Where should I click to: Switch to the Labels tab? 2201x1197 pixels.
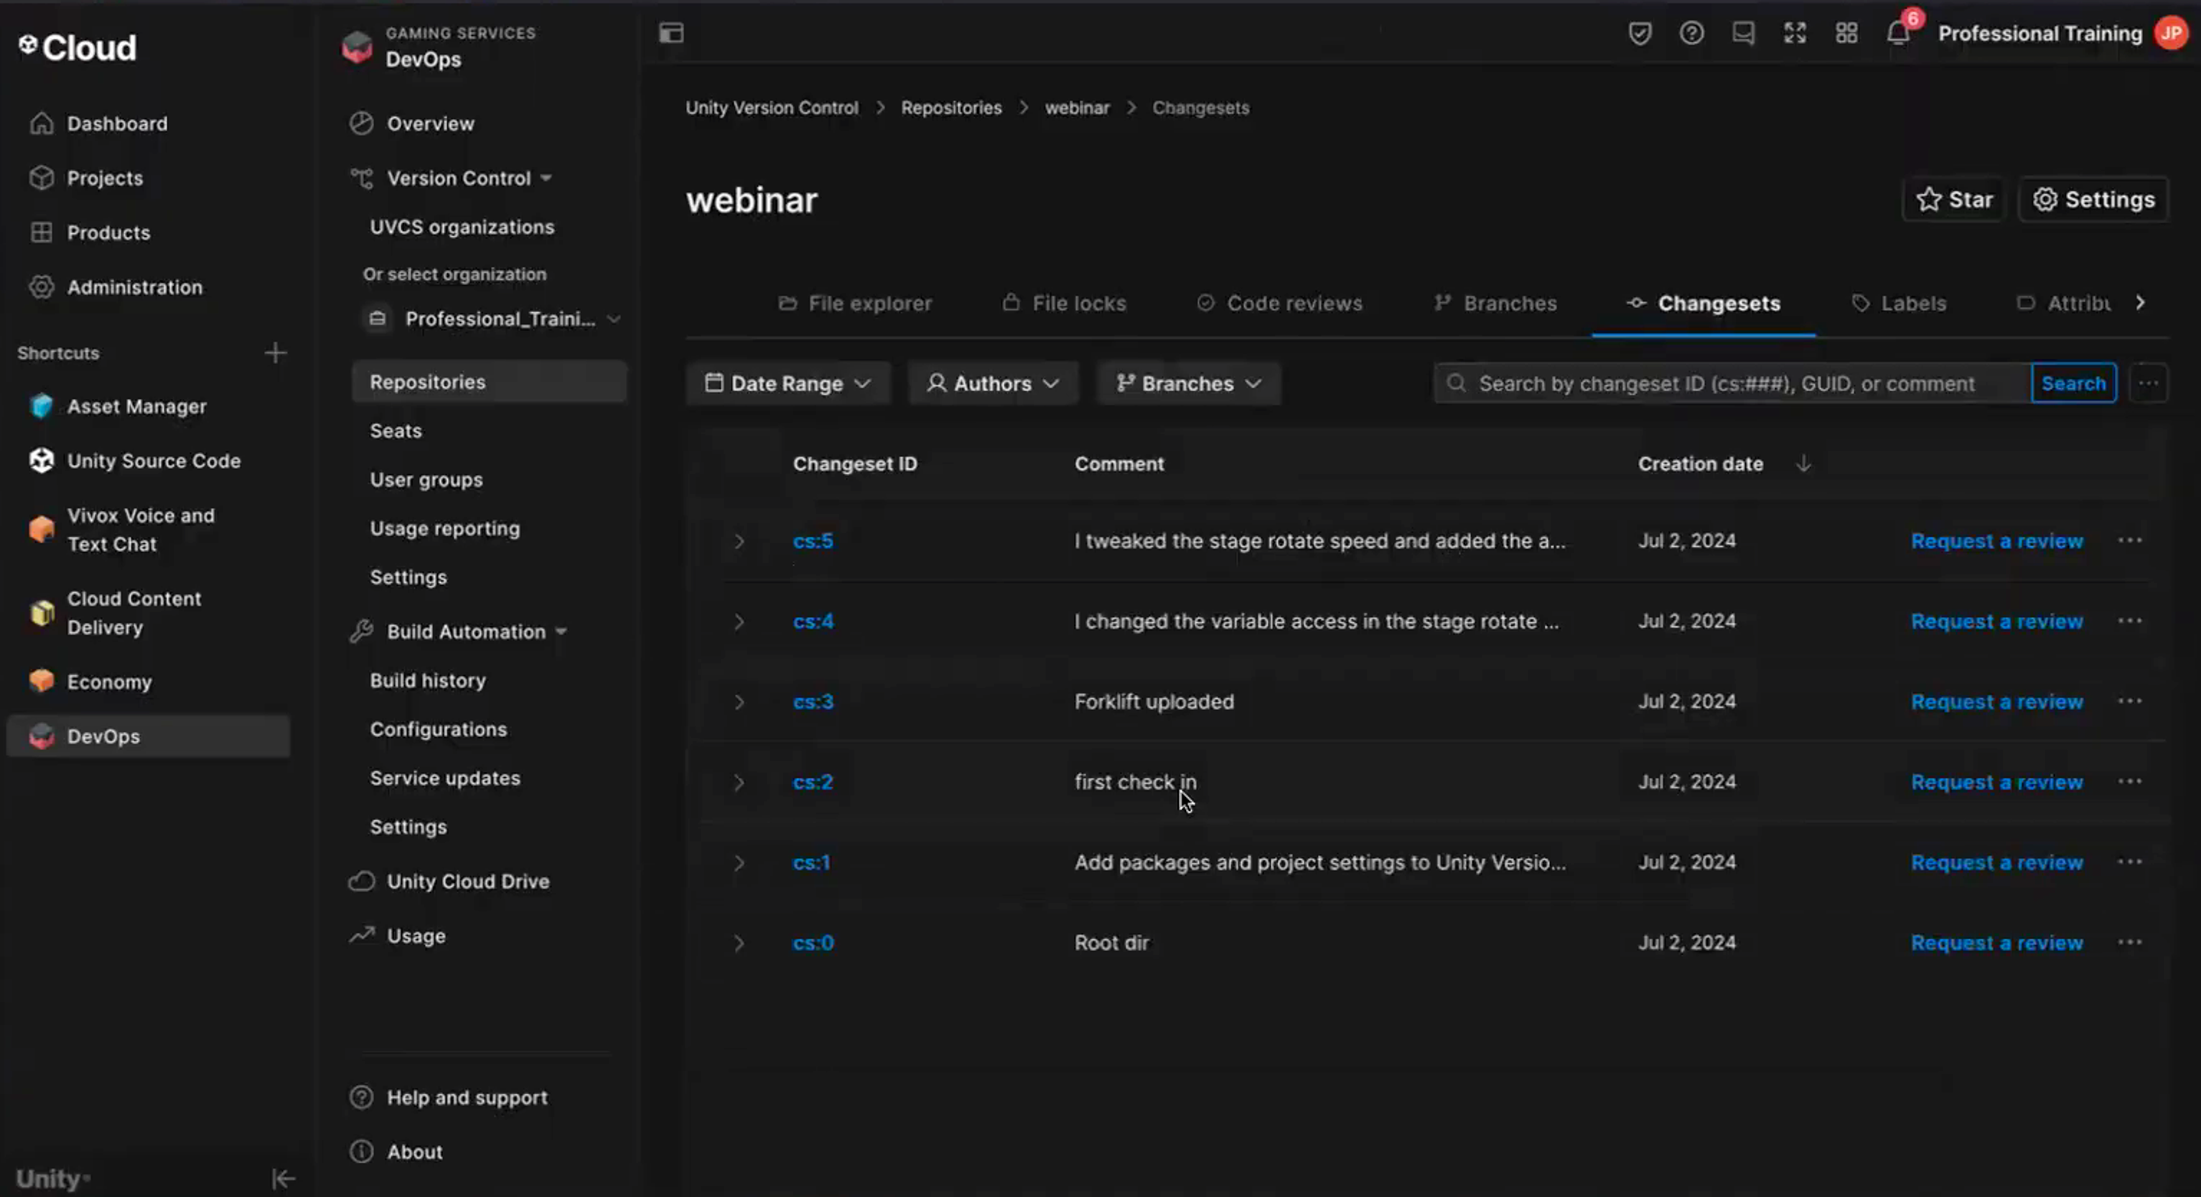click(1899, 304)
